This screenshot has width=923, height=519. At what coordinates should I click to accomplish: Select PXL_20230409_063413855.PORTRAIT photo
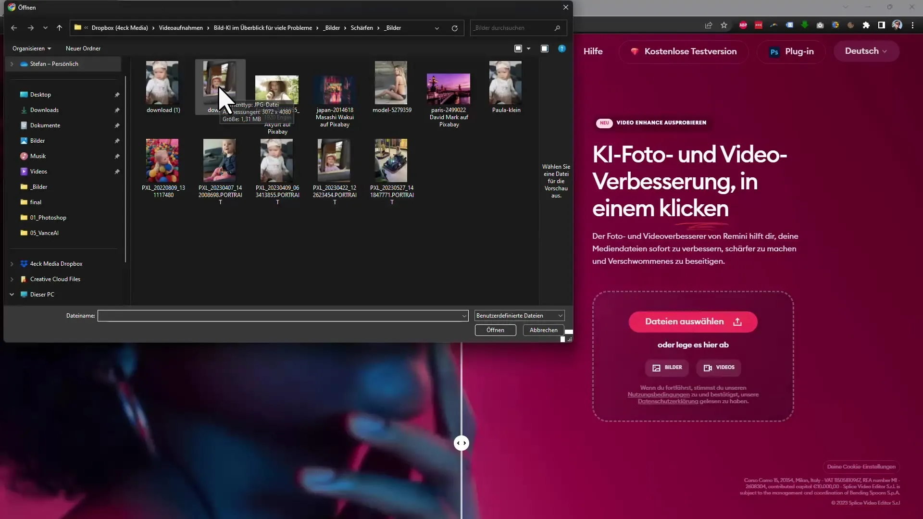tap(277, 172)
